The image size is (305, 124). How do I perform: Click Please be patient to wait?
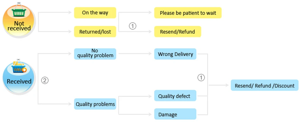point(188,13)
